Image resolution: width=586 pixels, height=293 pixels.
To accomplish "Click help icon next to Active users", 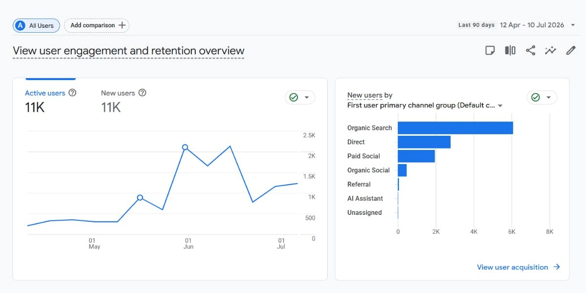I will [x=72, y=93].
